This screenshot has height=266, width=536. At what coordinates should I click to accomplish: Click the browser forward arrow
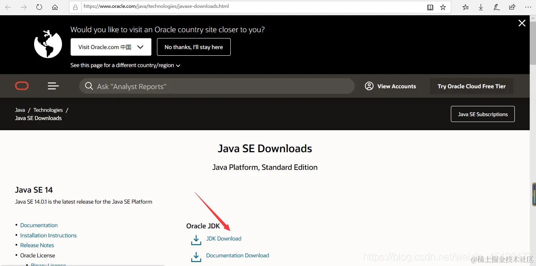[24, 7]
